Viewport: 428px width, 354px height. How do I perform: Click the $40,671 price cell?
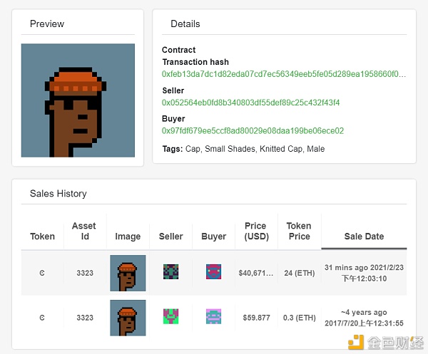point(255,273)
